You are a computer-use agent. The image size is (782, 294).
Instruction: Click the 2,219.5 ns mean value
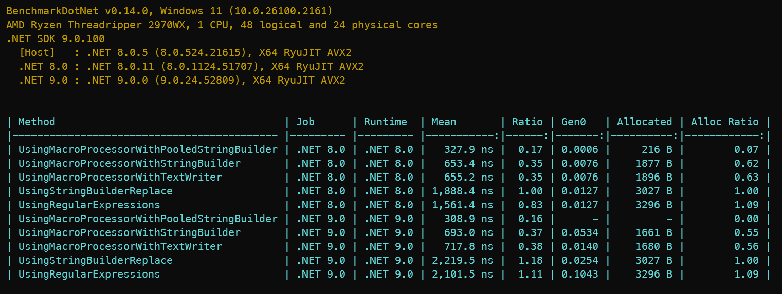463,260
